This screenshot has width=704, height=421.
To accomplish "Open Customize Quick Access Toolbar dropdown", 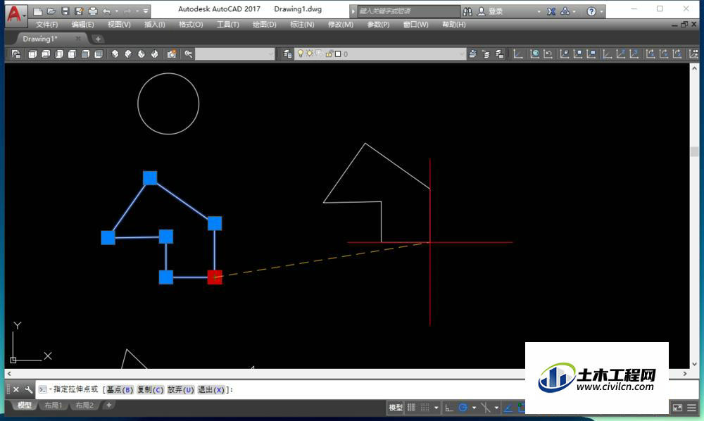I will point(146,11).
